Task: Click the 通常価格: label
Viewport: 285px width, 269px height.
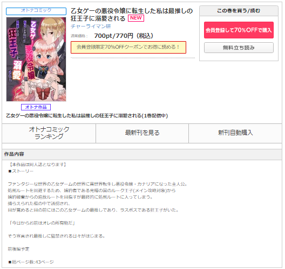Action: tap(79, 36)
